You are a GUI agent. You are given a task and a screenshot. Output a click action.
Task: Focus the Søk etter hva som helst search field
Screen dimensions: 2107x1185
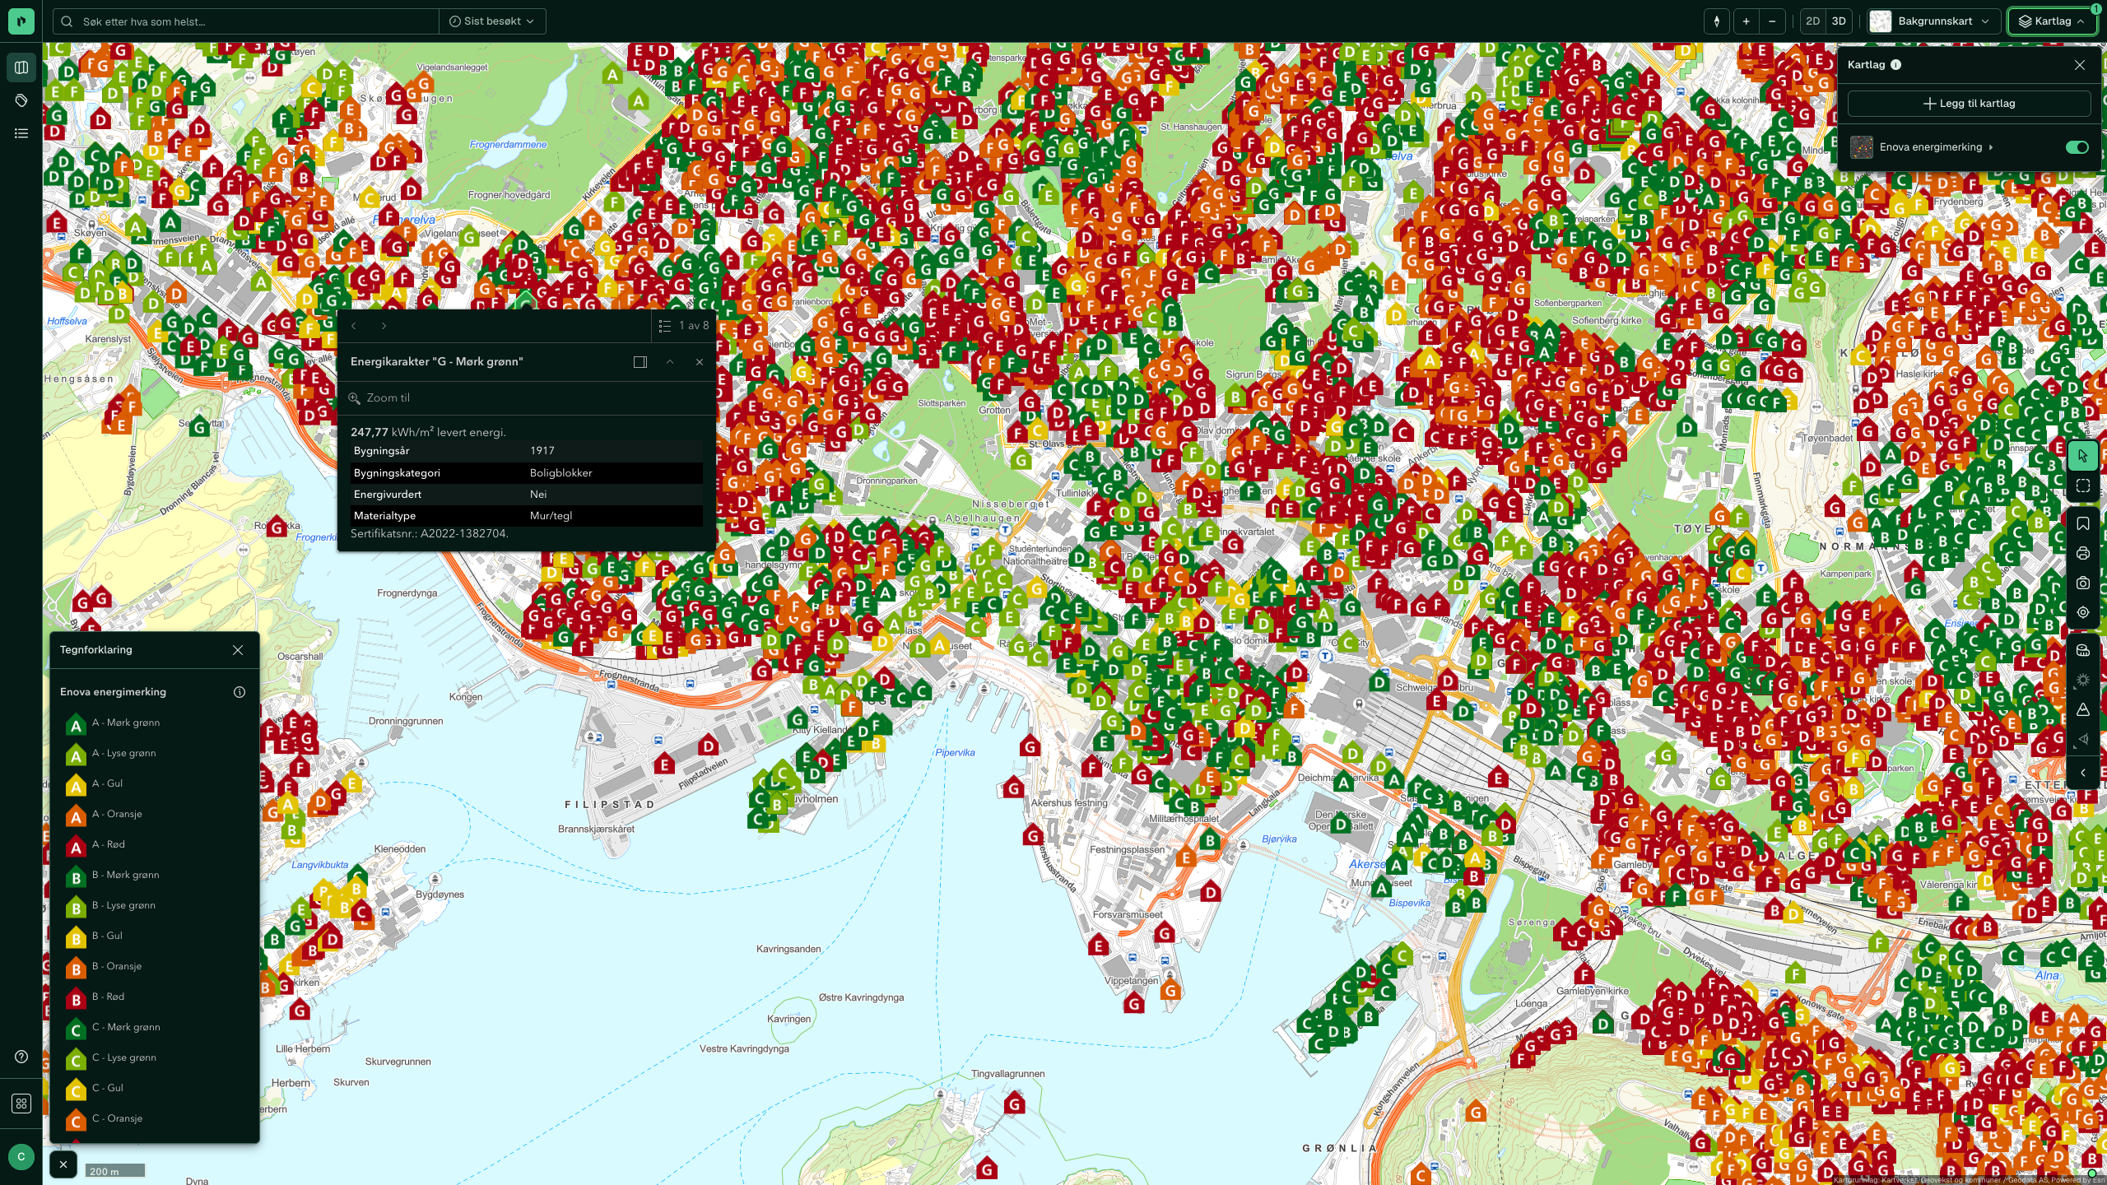click(x=247, y=21)
